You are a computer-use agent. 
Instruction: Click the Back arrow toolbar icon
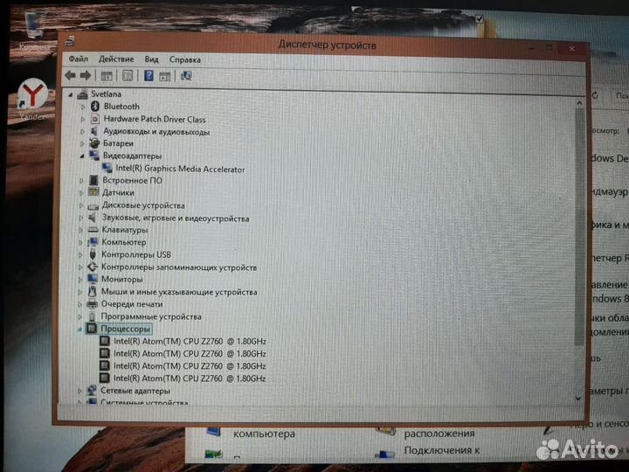tap(71, 75)
